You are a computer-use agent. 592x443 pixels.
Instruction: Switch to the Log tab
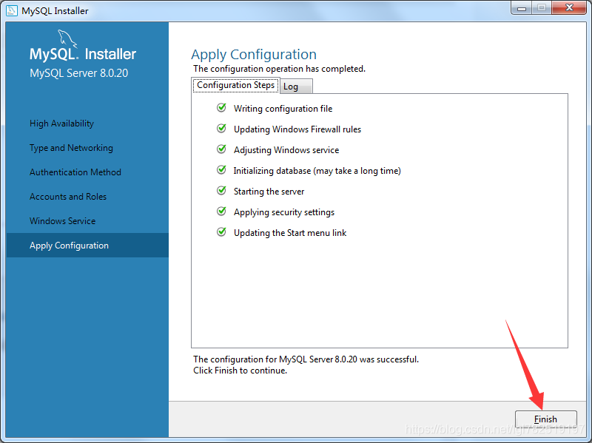[297, 87]
